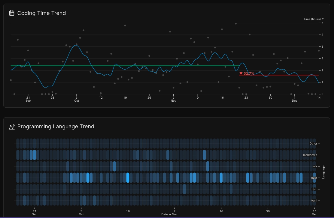Click the Other language row label
This screenshot has width=334, height=218.
[x=313, y=143]
